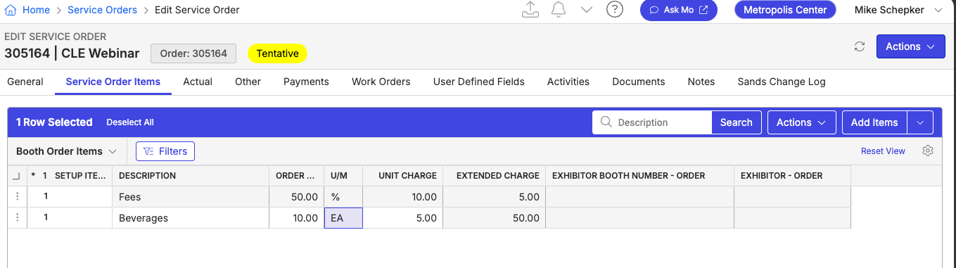The width and height of the screenshot is (956, 268).
Task: Open the grid toolbar Actions dropdown
Action: (801, 122)
